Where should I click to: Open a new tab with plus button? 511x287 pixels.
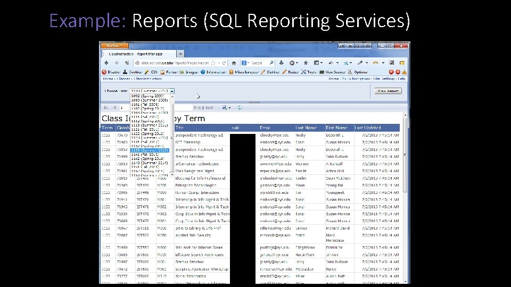pos(180,54)
